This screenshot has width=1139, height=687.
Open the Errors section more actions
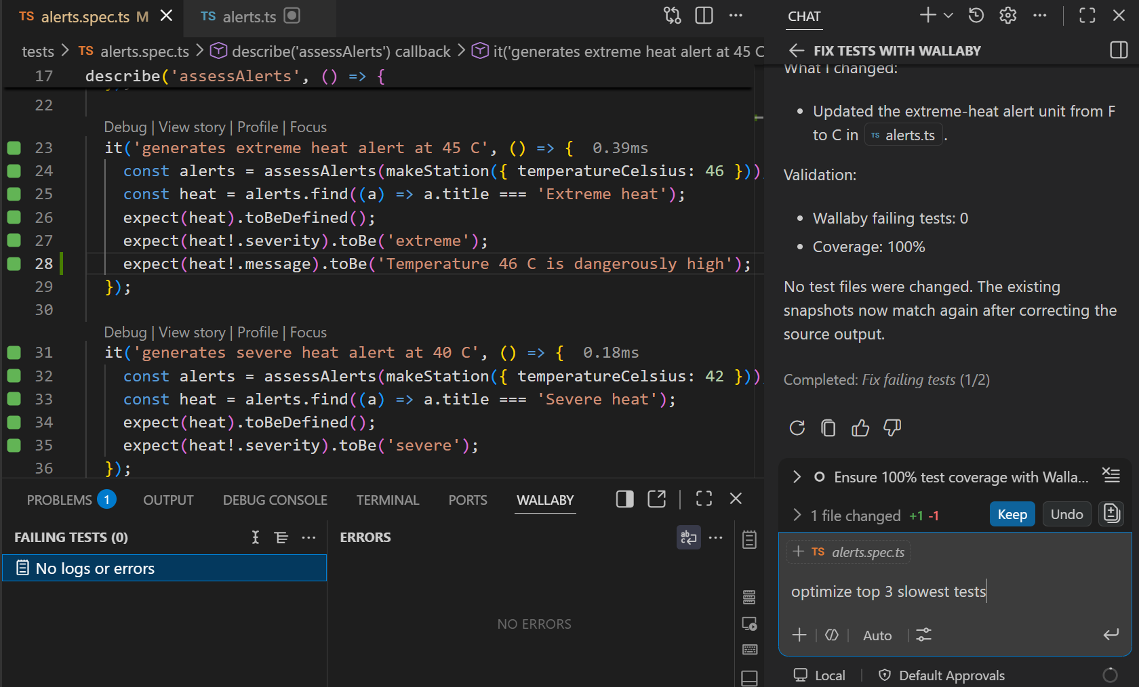coord(715,537)
